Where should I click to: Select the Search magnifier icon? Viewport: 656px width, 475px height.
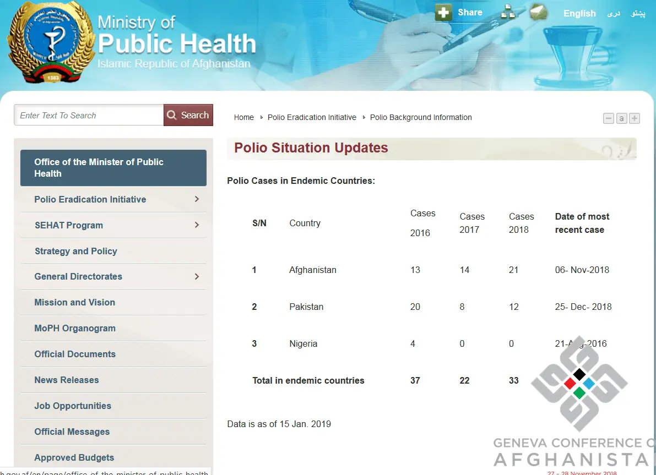[x=171, y=115]
